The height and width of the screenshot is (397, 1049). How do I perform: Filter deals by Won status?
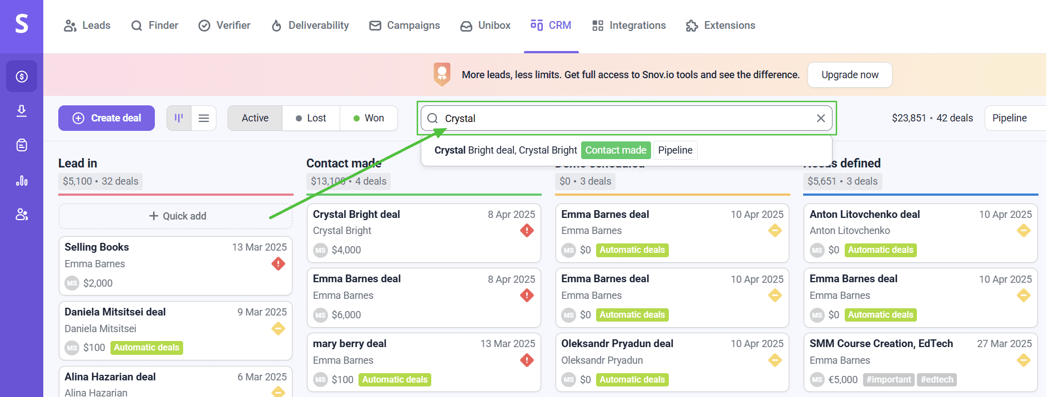369,118
